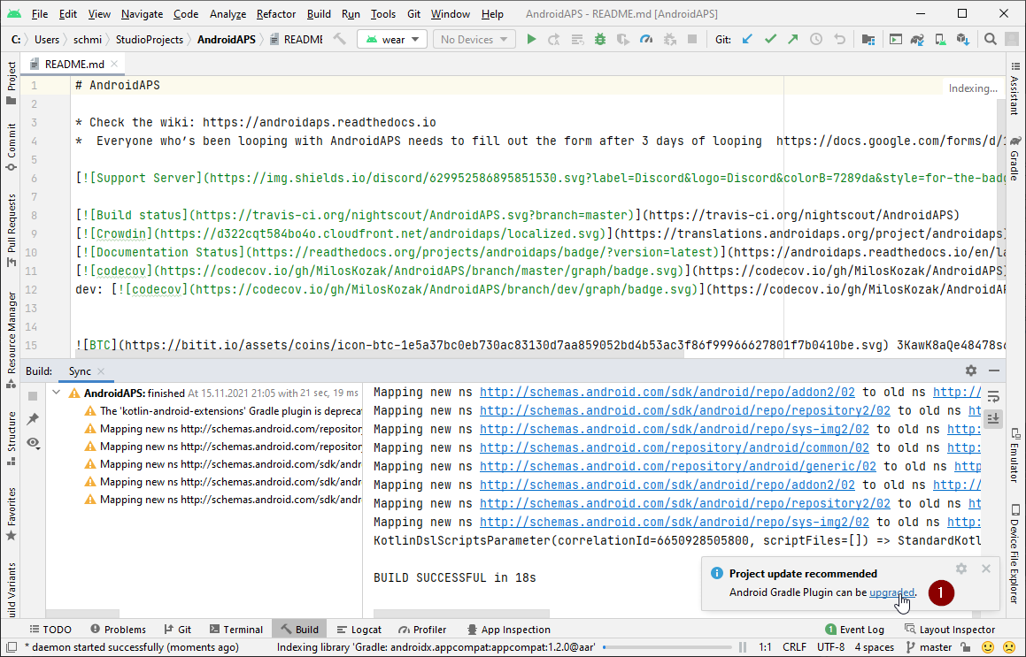The height and width of the screenshot is (657, 1026).
Task: Open the App Inspection tool window
Action: click(508, 630)
